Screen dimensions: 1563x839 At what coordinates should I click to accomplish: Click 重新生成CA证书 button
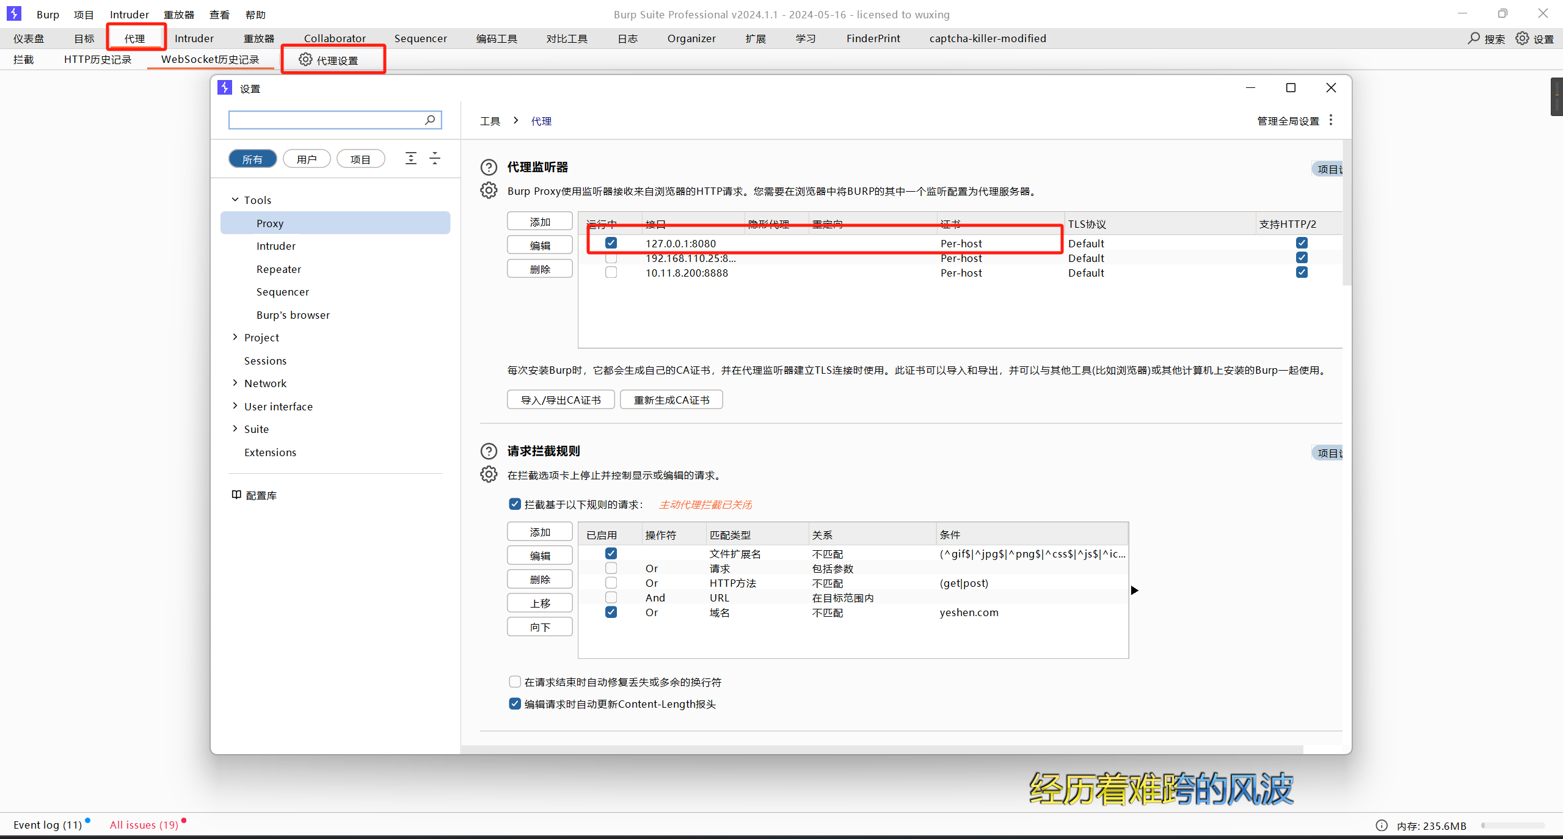point(671,400)
